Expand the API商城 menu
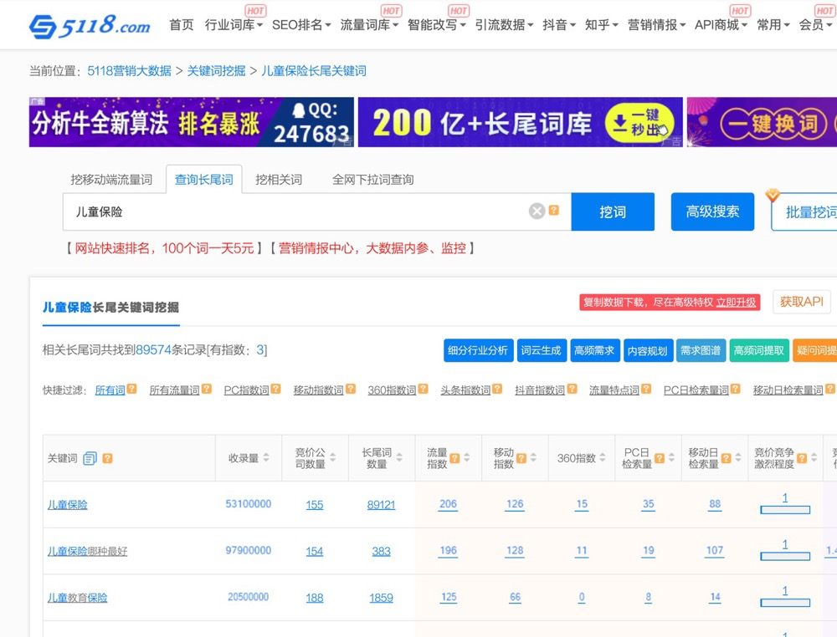This screenshot has width=837, height=637. [721, 25]
